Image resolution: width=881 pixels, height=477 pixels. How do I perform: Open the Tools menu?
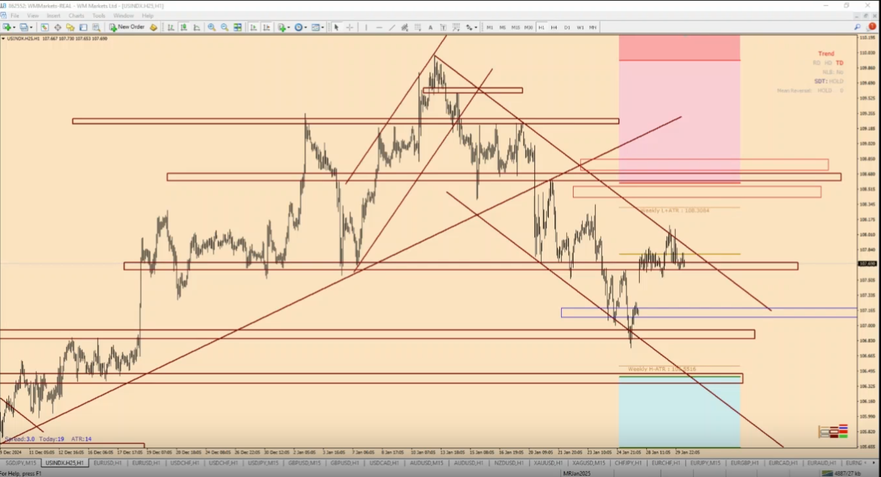pos(99,16)
